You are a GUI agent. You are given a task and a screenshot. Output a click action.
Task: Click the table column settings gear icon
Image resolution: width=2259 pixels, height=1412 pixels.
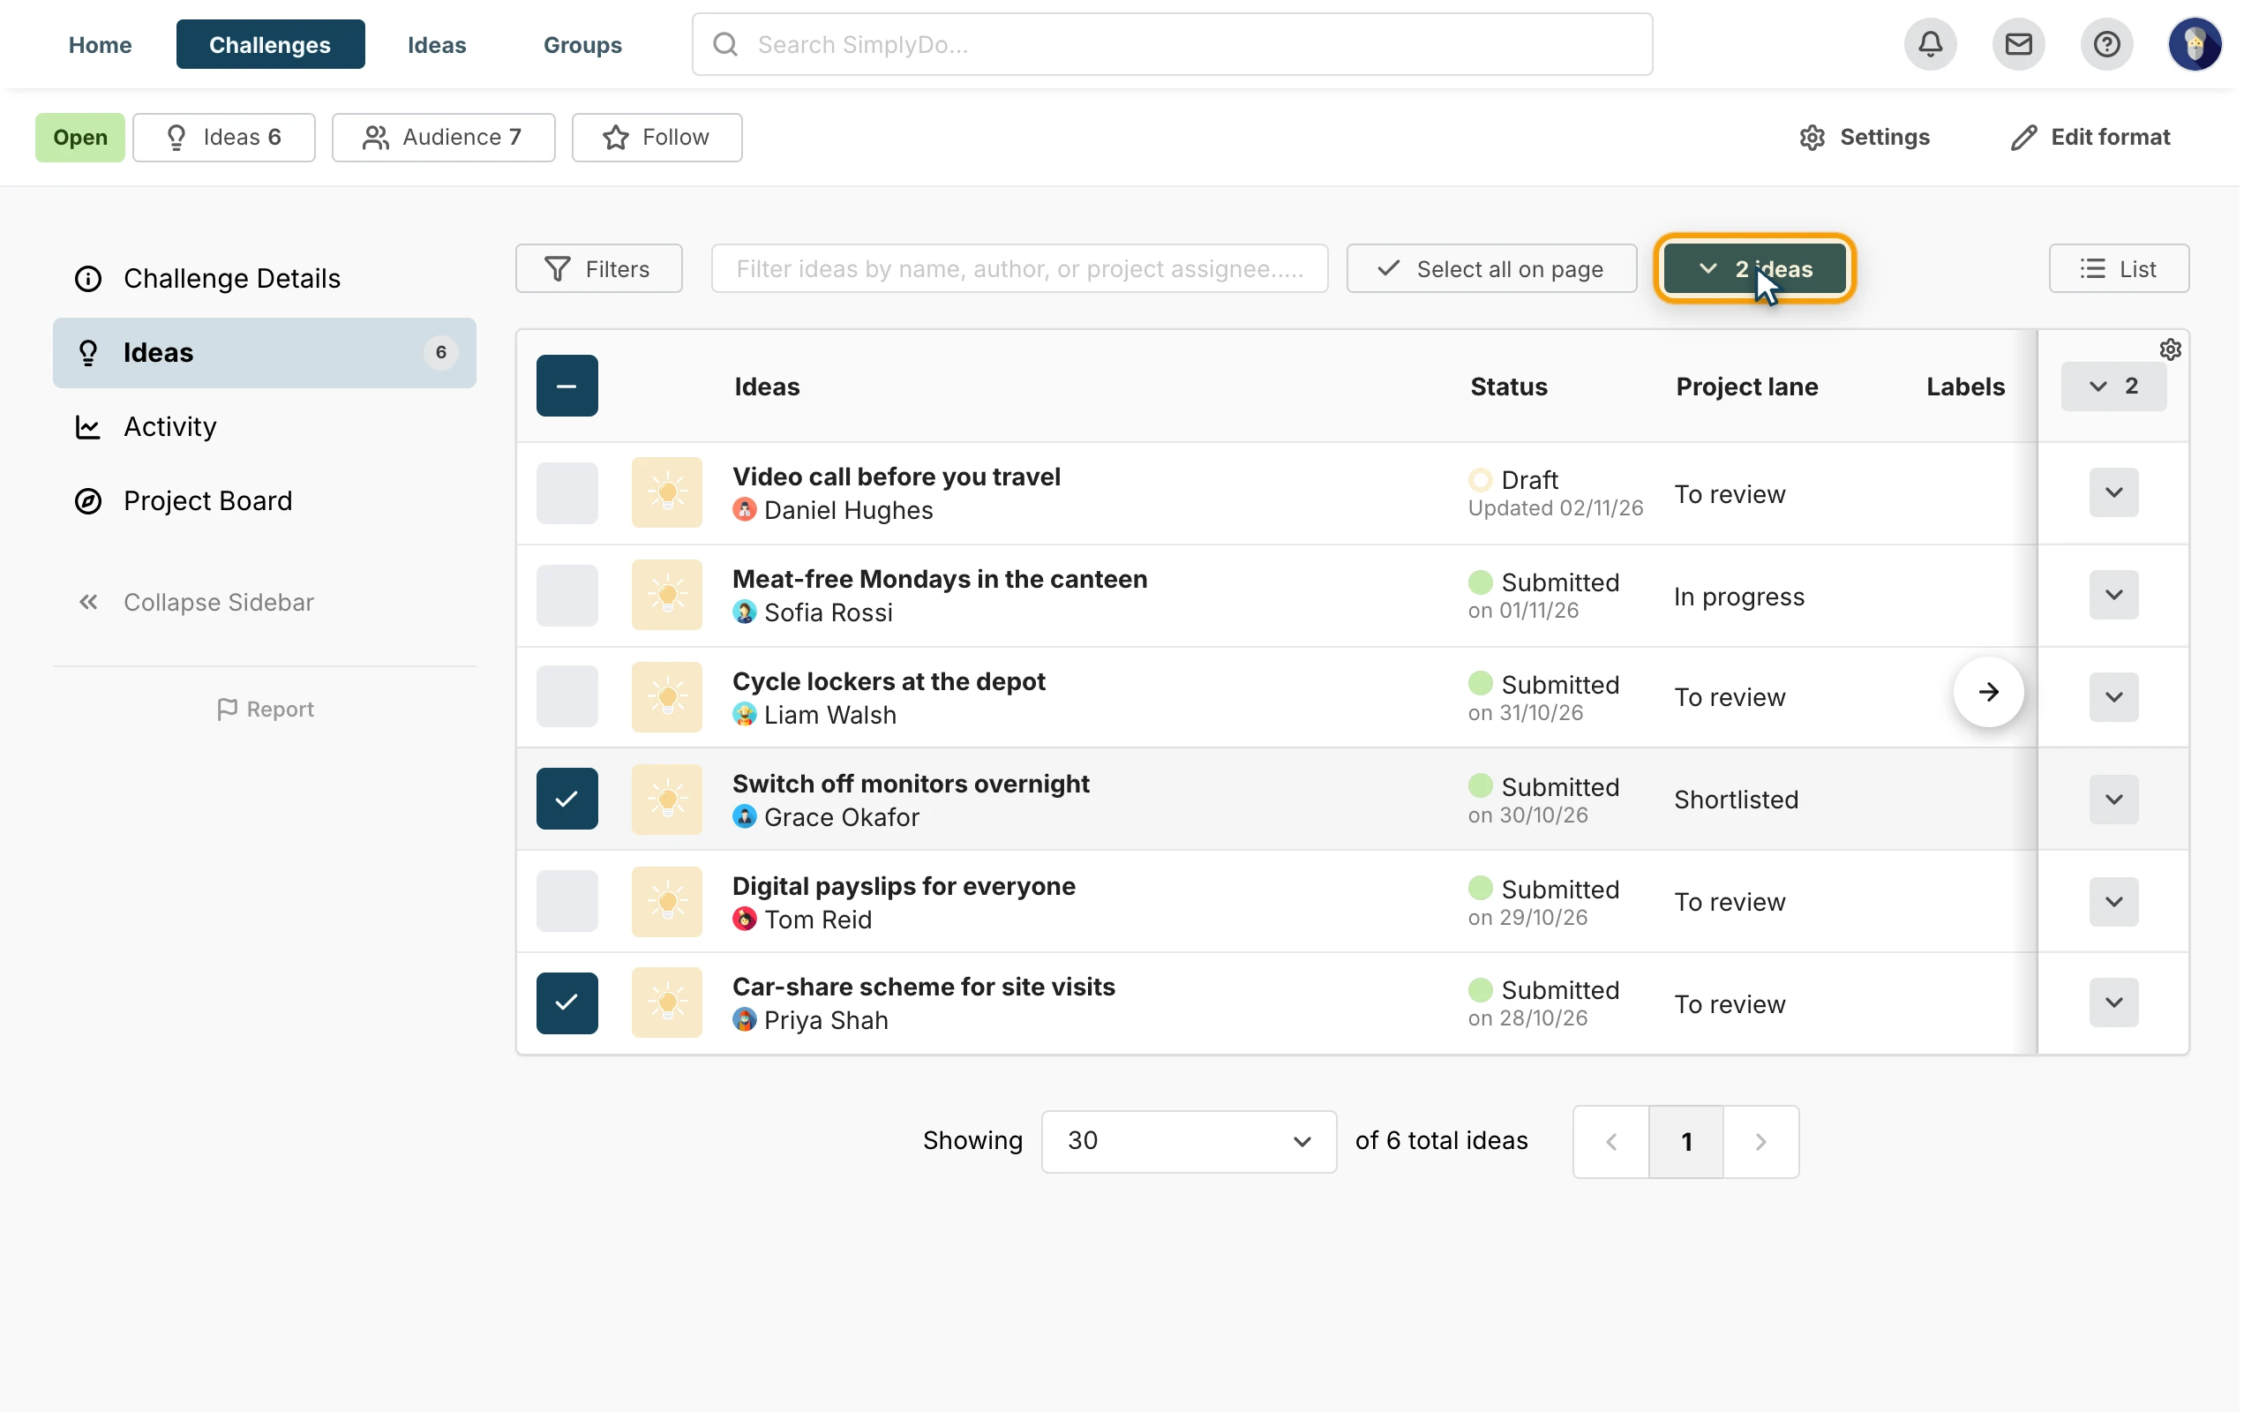tap(2171, 349)
